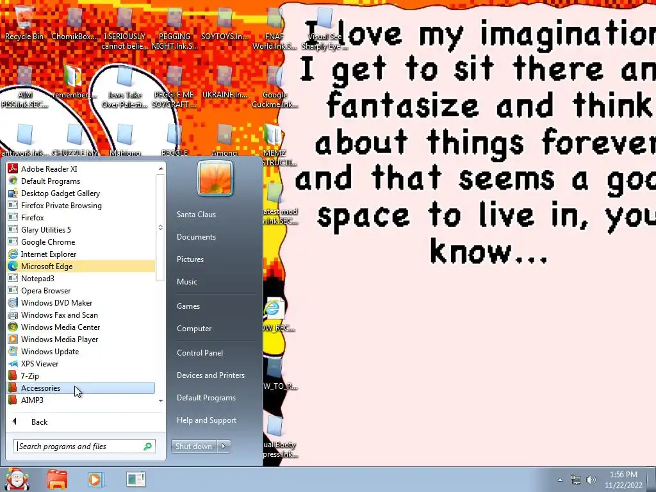Open Documents from Start menu
Screen dimensions: 656x492
pyautogui.click(x=196, y=237)
